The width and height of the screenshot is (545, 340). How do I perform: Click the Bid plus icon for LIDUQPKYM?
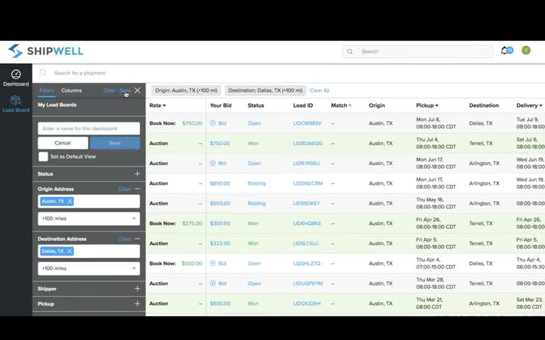(x=213, y=283)
